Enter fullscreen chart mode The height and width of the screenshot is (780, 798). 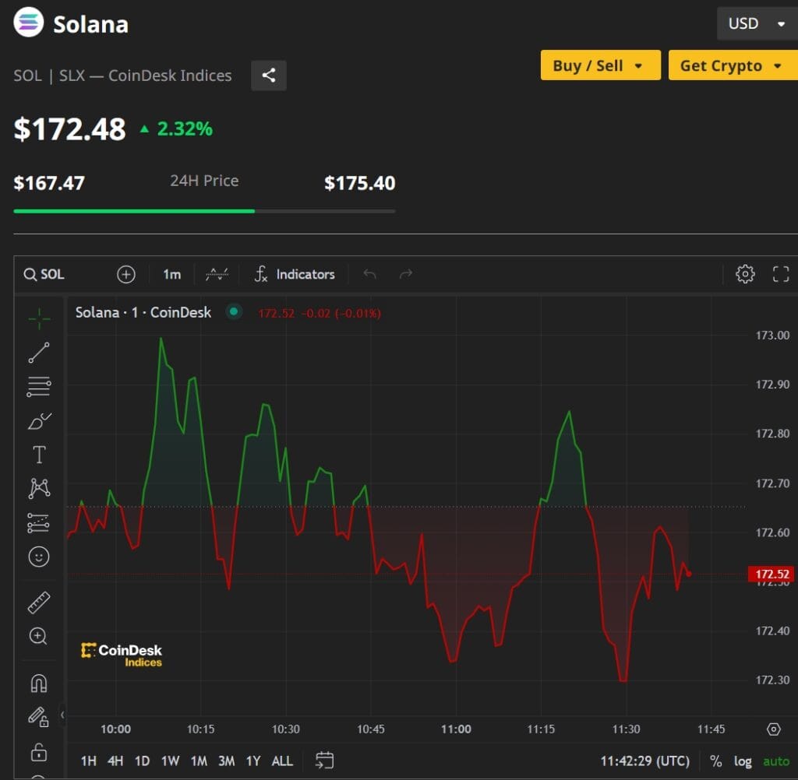[x=781, y=273]
